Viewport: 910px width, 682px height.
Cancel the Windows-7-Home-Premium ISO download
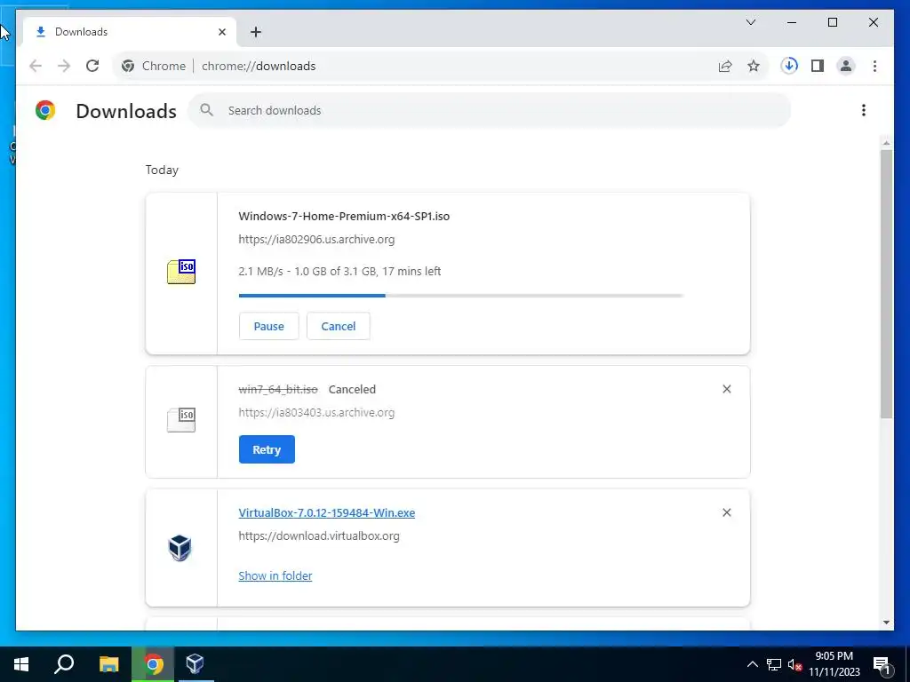(x=339, y=326)
